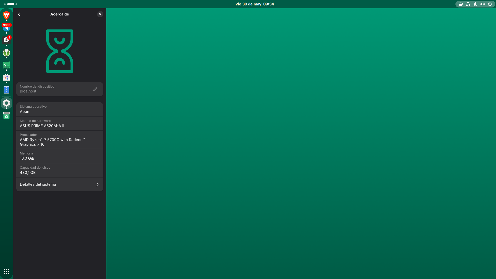Open the Software store shopping bag icon
Image resolution: width=496 pixels, height=279 pixels.
[x=6, y=78]
